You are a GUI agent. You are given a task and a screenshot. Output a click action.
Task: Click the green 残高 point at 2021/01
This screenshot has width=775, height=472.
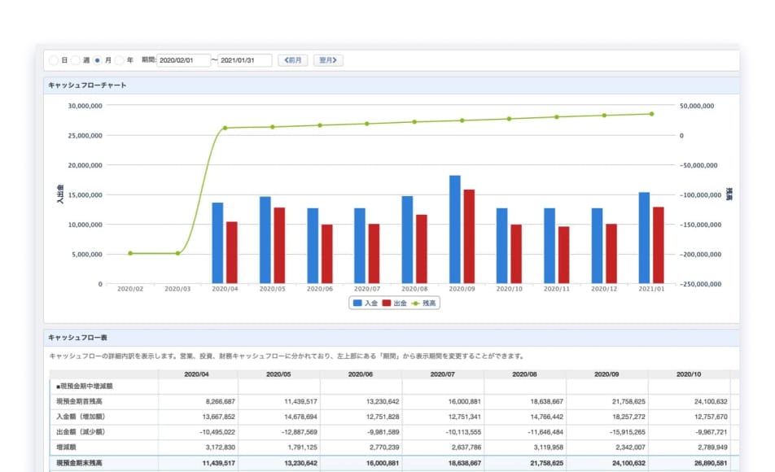(x=651, y=114)
